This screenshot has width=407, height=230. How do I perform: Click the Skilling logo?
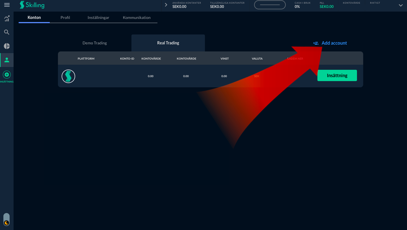(32, 5)
